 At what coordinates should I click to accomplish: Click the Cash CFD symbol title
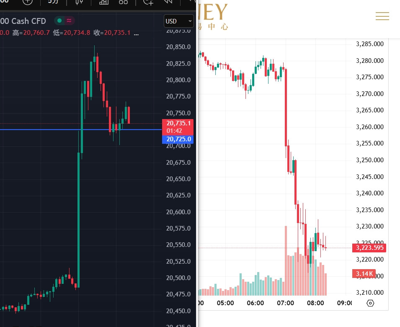click(28, 21)
